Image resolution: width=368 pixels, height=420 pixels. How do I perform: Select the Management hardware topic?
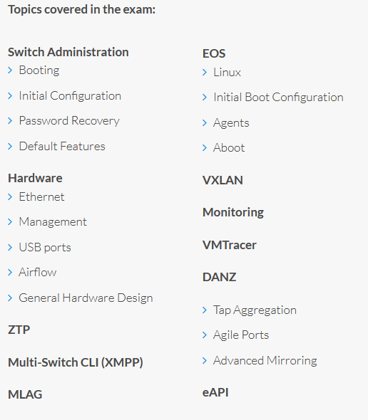(x=53, y=222)
